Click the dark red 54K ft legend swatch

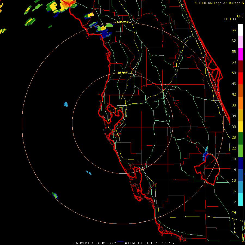[240, 66]
